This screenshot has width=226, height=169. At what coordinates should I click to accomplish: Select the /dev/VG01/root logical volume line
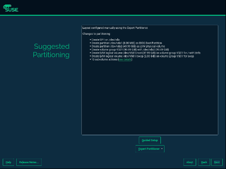click(x=146, y=53)
